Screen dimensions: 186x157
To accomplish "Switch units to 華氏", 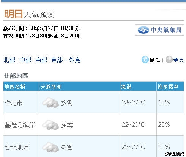I will click(178, 60).
